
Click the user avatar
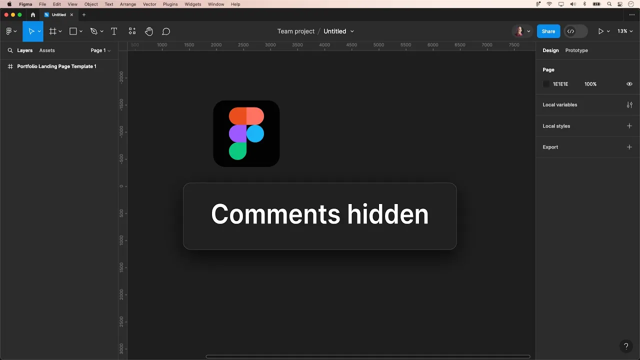[x=519, y=31]
